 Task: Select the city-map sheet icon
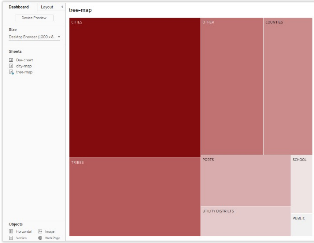click(x=11, y=66)
